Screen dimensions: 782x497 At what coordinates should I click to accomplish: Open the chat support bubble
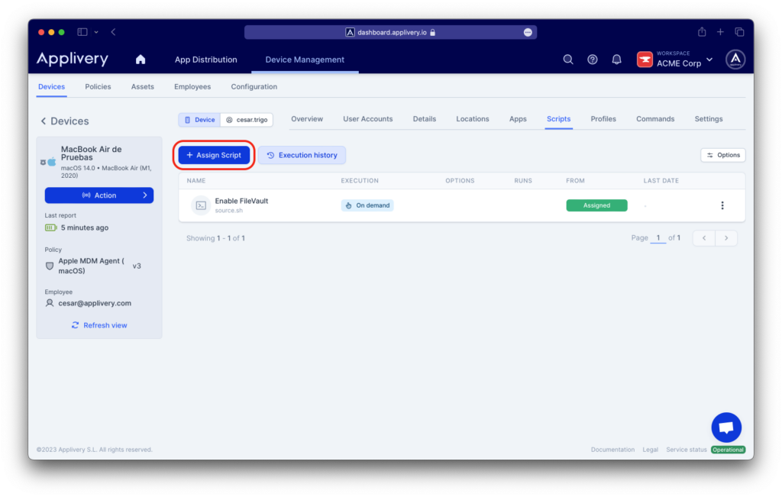[x=726, y=428]
